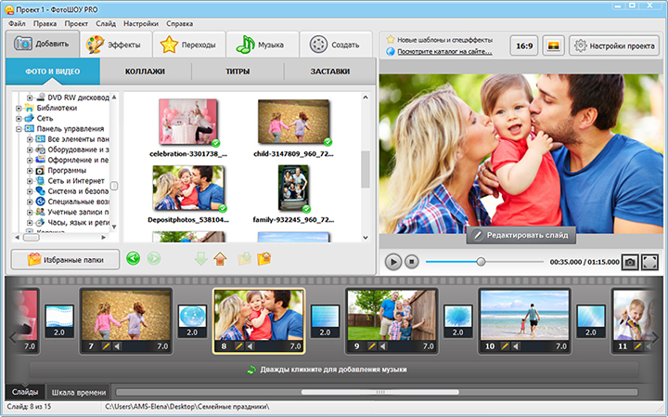Add selected photo with green down arrow
The height and width of the screenshot is (417, 668).
[200, 259]
